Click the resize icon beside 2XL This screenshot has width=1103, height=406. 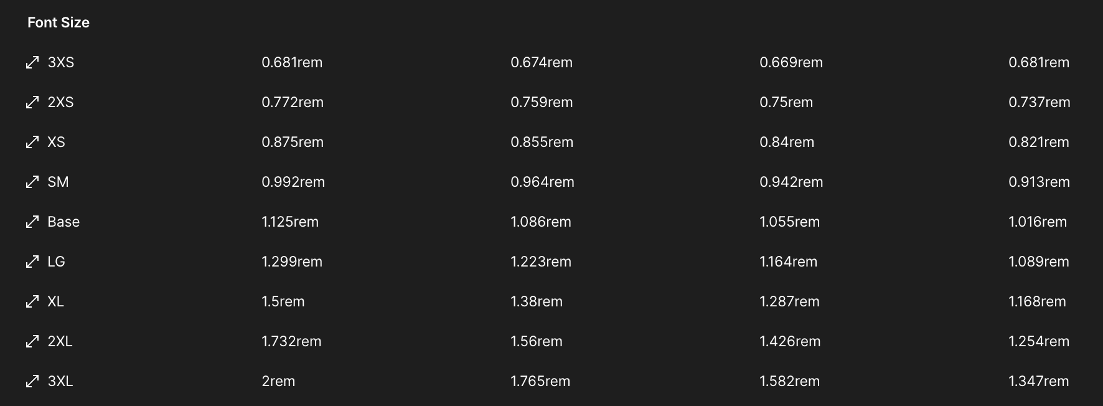[x=32, y=341]
